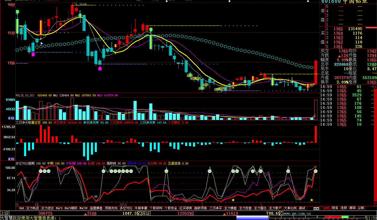The width and height of the screenshot is (377, 220).
Task: Switch to the 趋势顶底 tab
Action: tap(201, 208)
